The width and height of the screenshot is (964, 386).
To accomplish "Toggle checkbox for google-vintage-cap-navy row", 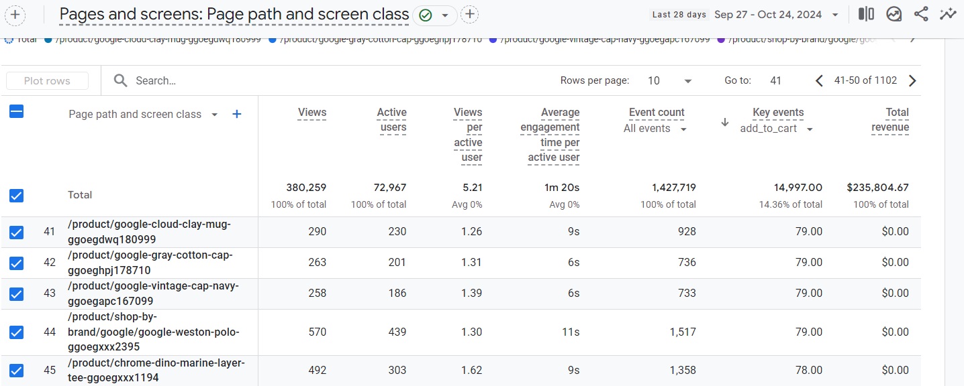I will 17,294.
